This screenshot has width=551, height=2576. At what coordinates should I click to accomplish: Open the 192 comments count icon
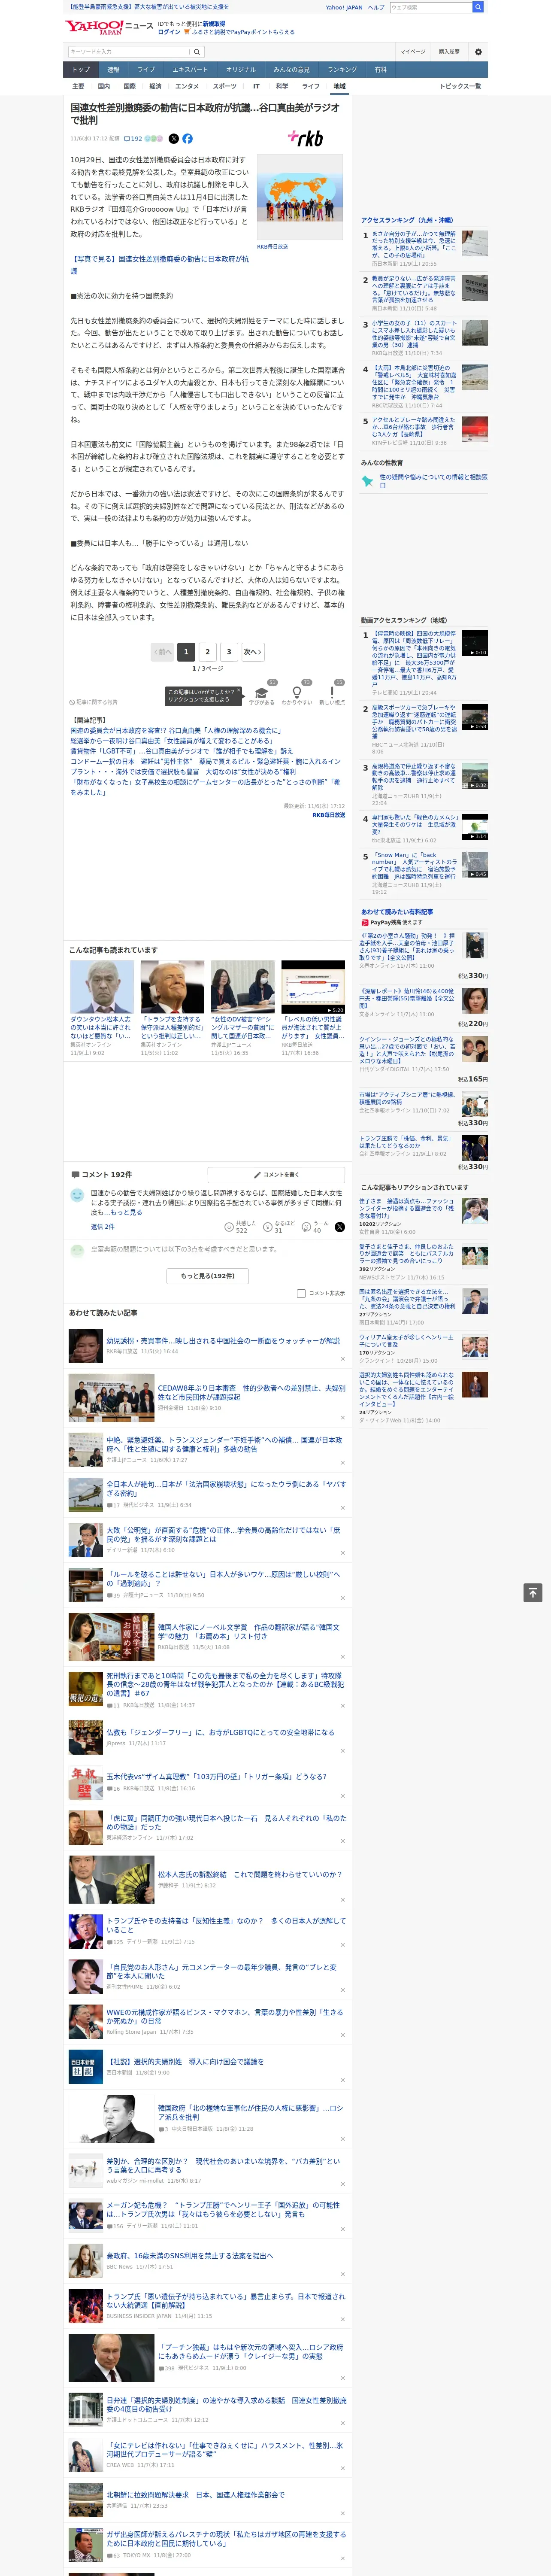coord(133,139)
